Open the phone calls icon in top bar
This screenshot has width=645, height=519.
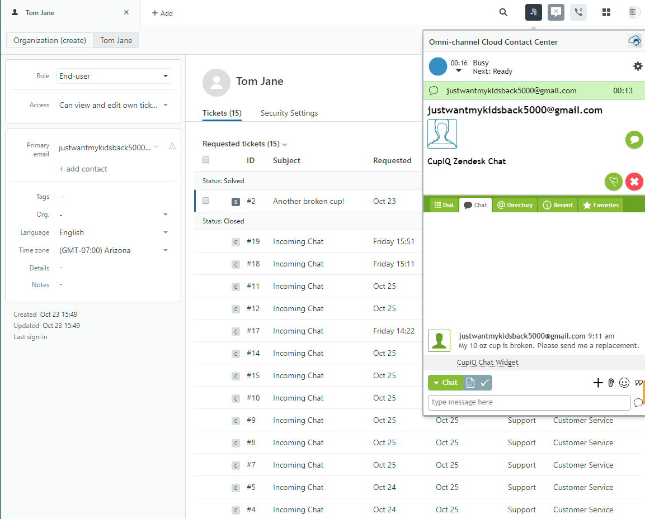[x=578, y=12]
